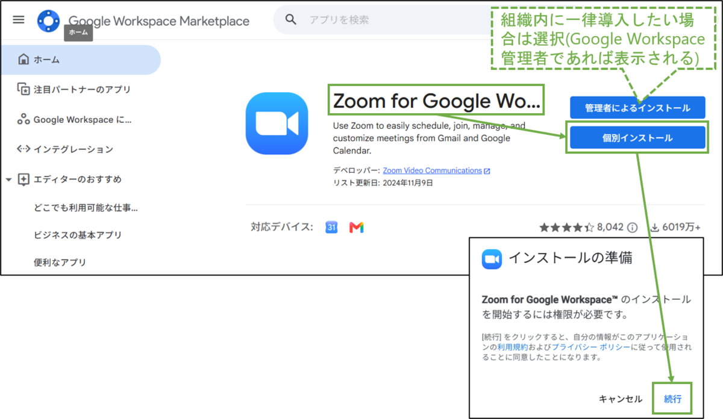Select エディターのおすすめ label
The width and height of the screenshot is (723, 419).
tap(77, 179)
